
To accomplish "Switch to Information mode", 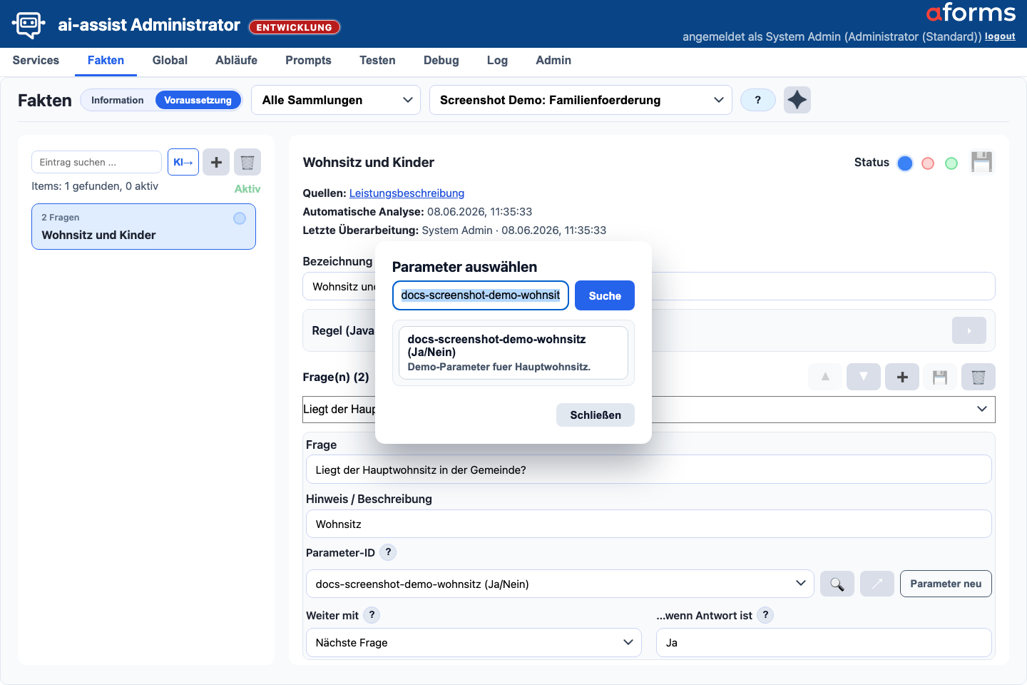I will pyautogui.click(x=118, y=100).
